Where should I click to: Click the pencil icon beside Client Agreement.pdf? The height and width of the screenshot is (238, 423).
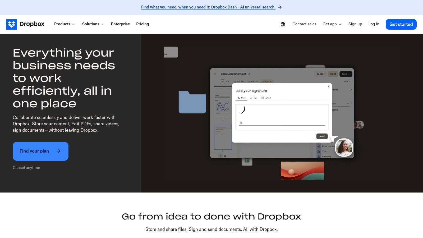(x=249, y=74)
